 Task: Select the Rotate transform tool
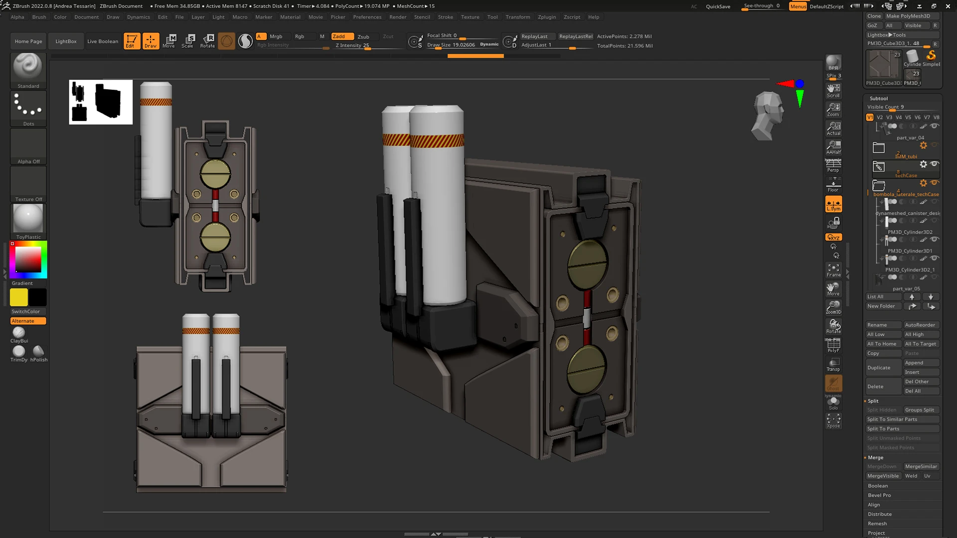pyautogui.click(x=207, y=41)
